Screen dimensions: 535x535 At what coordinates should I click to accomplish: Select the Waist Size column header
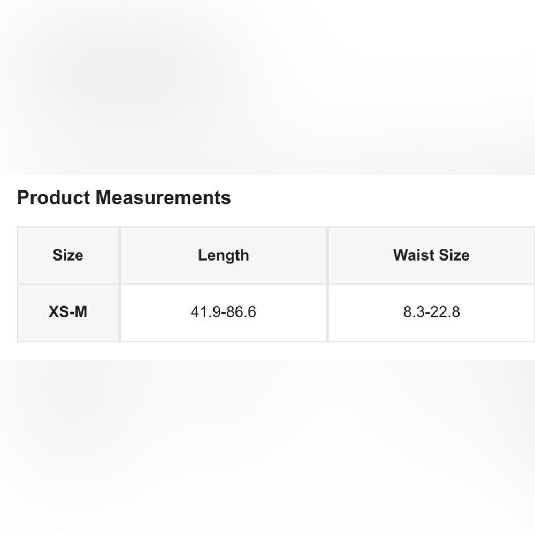click(x=431, y=255)
